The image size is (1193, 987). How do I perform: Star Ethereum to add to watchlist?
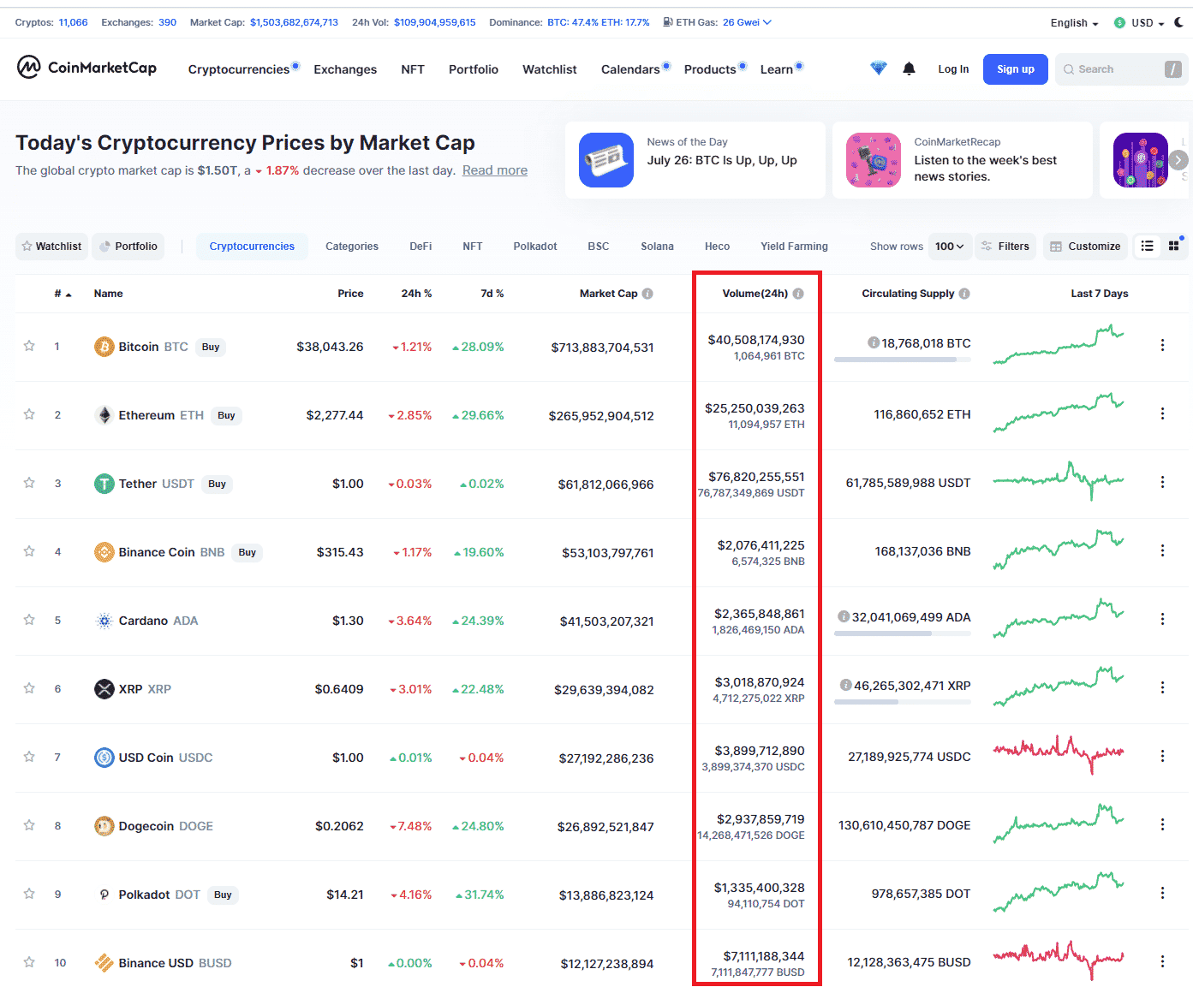tap(29, 414)
